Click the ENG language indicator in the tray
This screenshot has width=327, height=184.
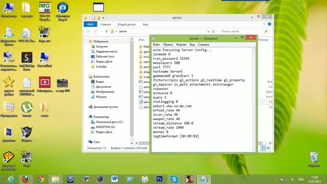click(x=301, y=179)
